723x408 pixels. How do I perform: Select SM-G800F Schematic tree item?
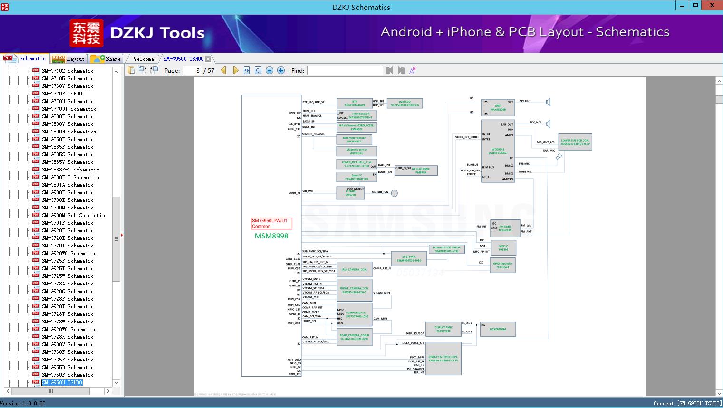tap(67, 116)
